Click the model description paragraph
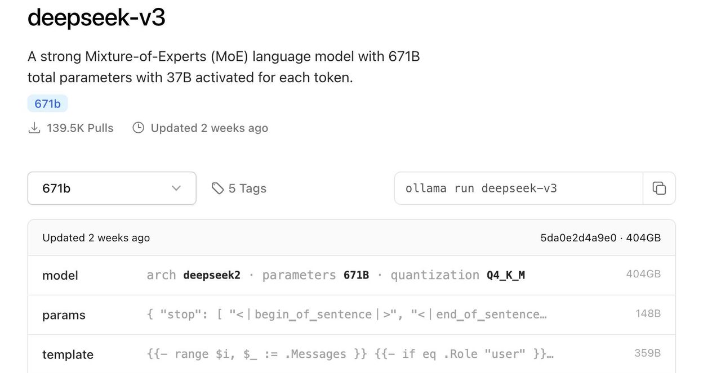This screenshot has height=373, width=721. pos(224,67)
